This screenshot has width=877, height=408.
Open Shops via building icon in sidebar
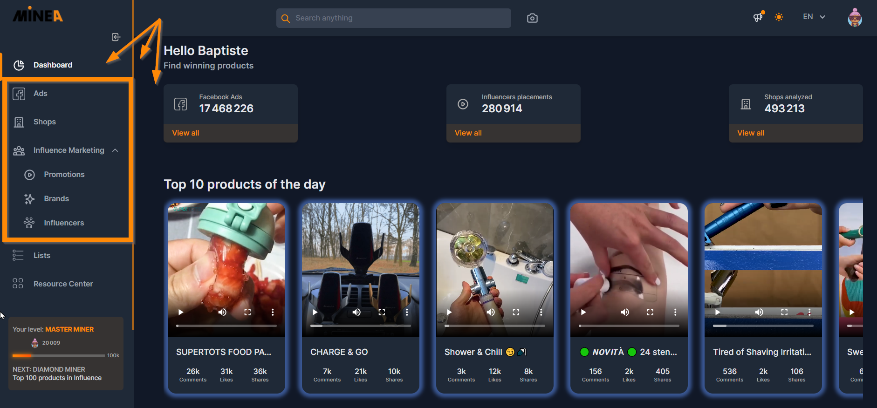tap(19, 122)
